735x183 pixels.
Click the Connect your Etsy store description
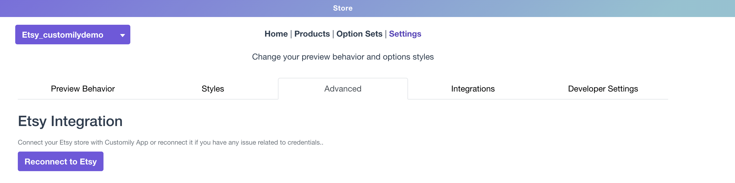pyautogui.click(x=170, y=142)
